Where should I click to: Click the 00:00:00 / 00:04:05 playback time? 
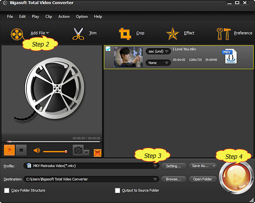point(86,138)
